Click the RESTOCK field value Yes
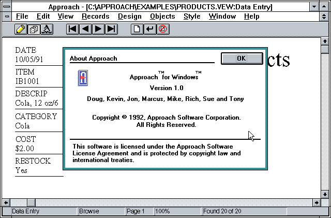The height and width of the screenshot is (218, 331). pyautogui.click(x=21, y=170)
